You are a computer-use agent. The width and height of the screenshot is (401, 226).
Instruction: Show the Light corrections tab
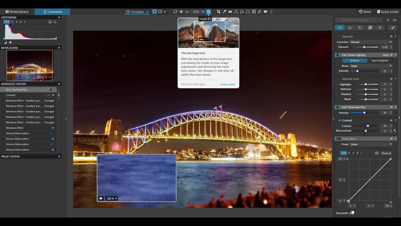340,28
